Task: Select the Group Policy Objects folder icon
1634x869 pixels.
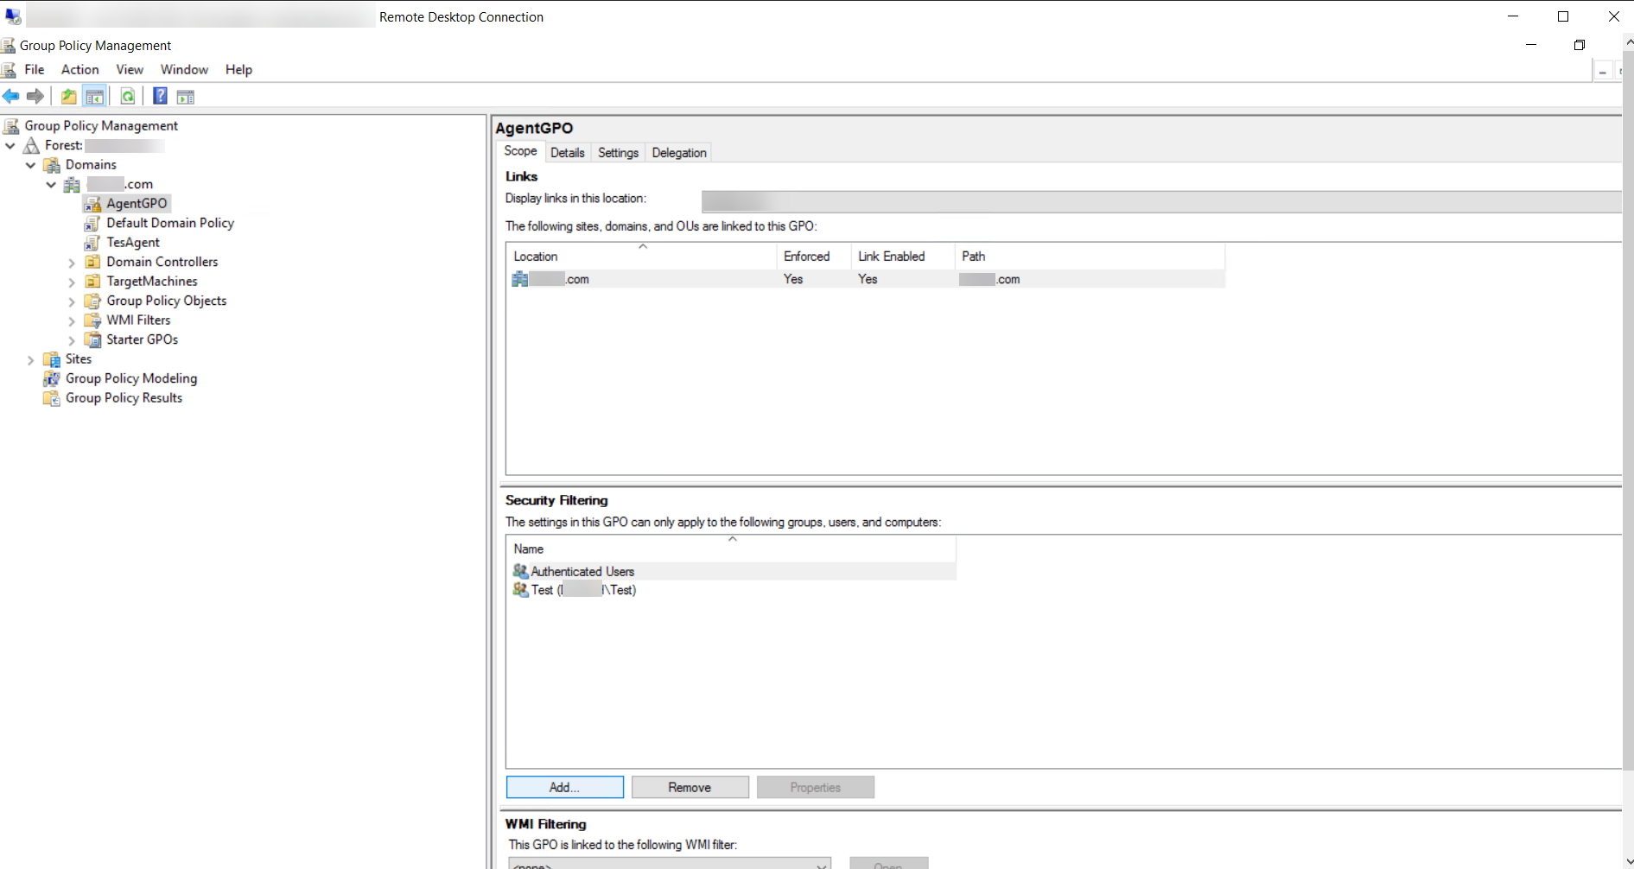Action: 92,301
